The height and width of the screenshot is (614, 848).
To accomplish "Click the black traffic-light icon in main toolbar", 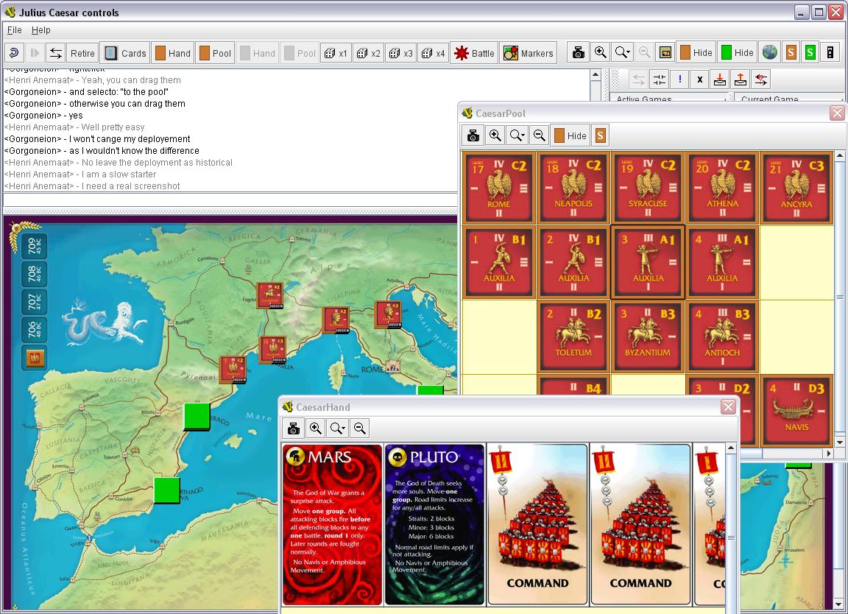I will click(830, 52).
